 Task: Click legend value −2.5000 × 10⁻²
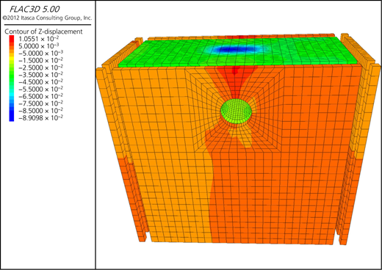click(x=40, y=67)
